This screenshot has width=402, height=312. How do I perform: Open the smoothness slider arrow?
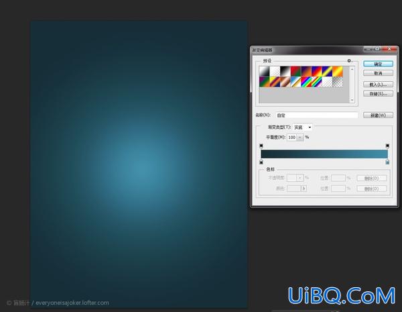300,138
